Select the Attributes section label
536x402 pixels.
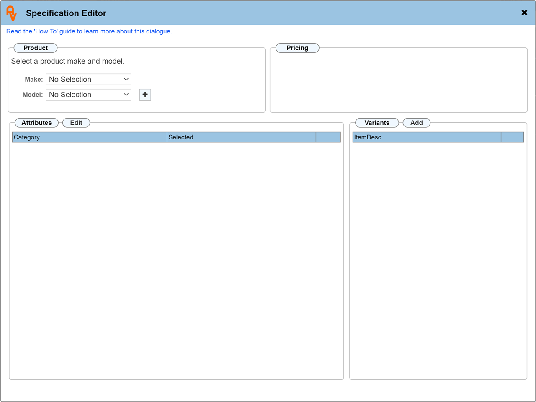pyautogui.click(x=36, y=123)
